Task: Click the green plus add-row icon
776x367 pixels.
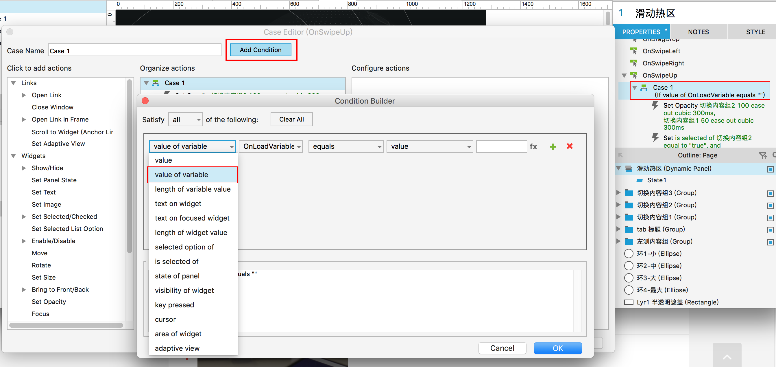Action: (553, 146)
